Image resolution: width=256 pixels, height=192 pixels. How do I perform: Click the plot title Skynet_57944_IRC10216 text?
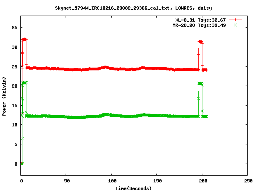point(133,8)
